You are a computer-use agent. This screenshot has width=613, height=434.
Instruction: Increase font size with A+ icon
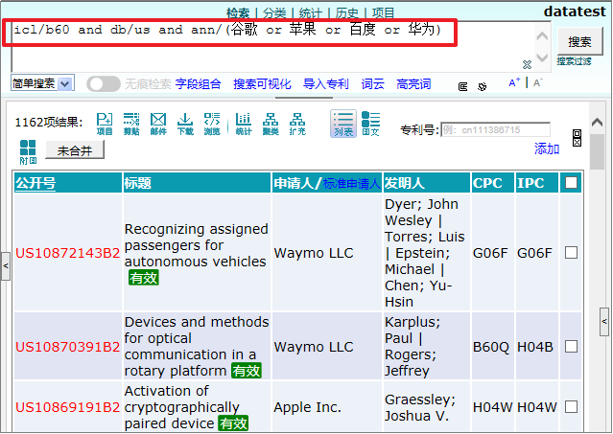[x=514, y=82]
